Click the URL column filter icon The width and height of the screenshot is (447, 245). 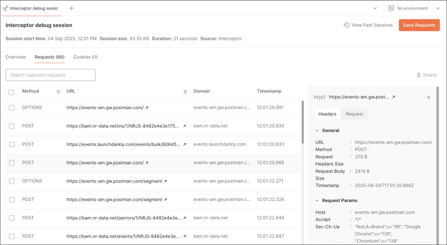185,92
